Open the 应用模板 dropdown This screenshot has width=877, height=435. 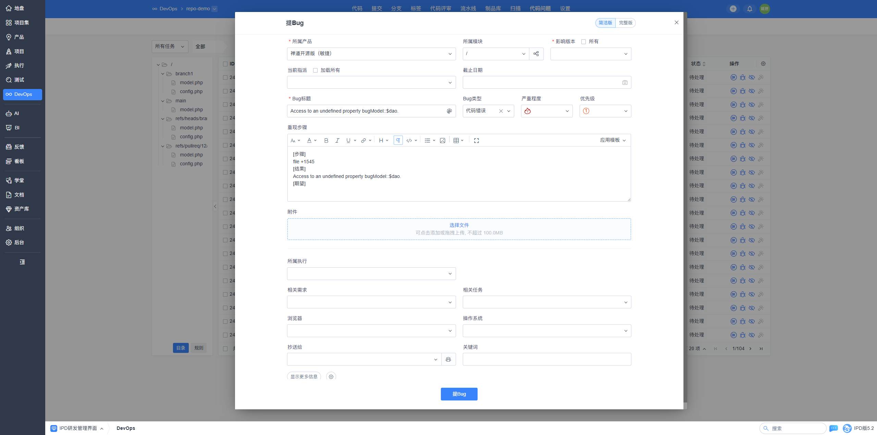click(613, 140)
